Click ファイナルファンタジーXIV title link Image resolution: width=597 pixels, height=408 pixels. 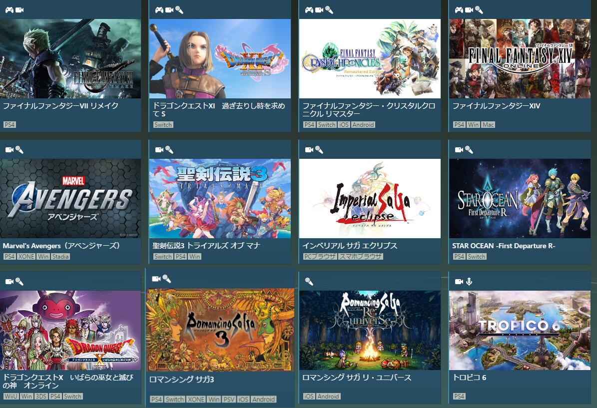[x=496, y=106]
